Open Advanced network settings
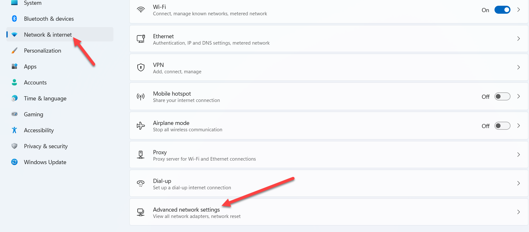The image size is (529, 232). coord(186,210)
